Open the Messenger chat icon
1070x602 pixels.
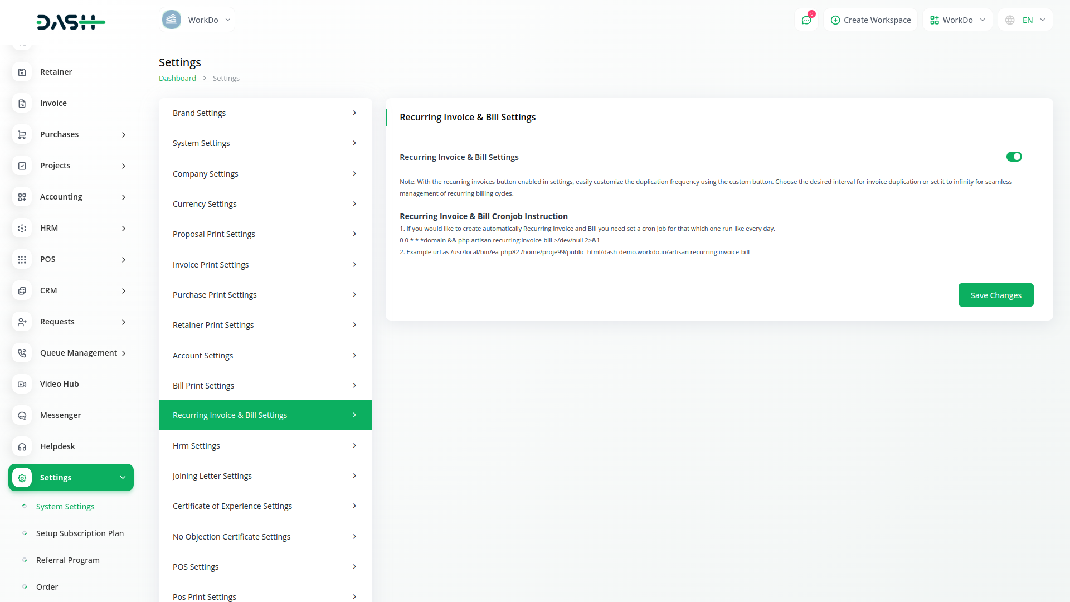pyautogui.click(x=22, y=415)
